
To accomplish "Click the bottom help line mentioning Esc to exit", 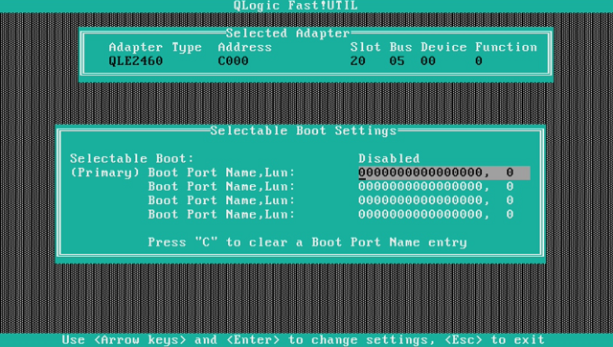I will [304, 339].
